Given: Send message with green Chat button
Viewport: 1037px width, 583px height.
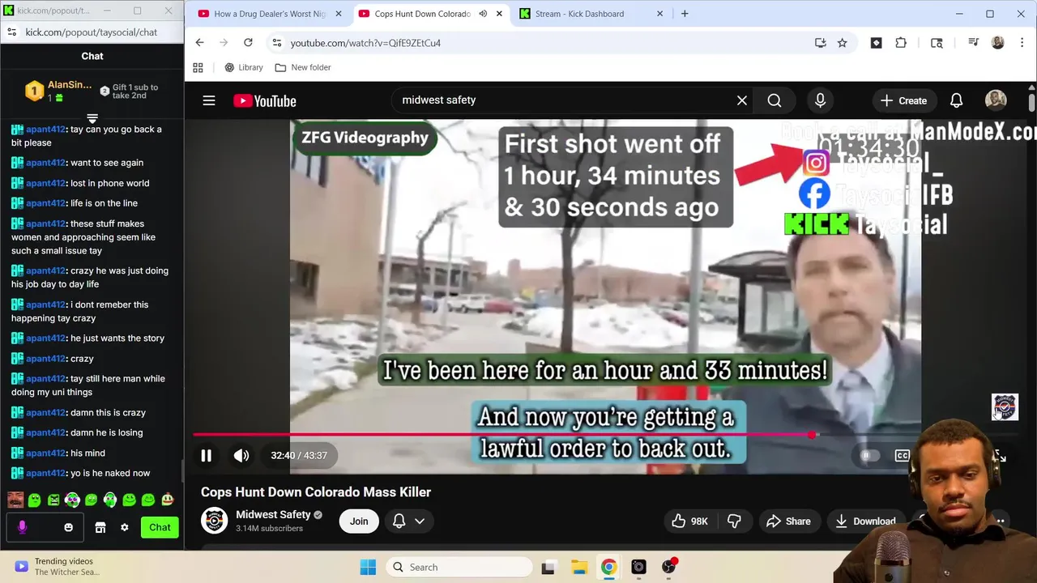Looking at the screenshot, I should [160, 527].
